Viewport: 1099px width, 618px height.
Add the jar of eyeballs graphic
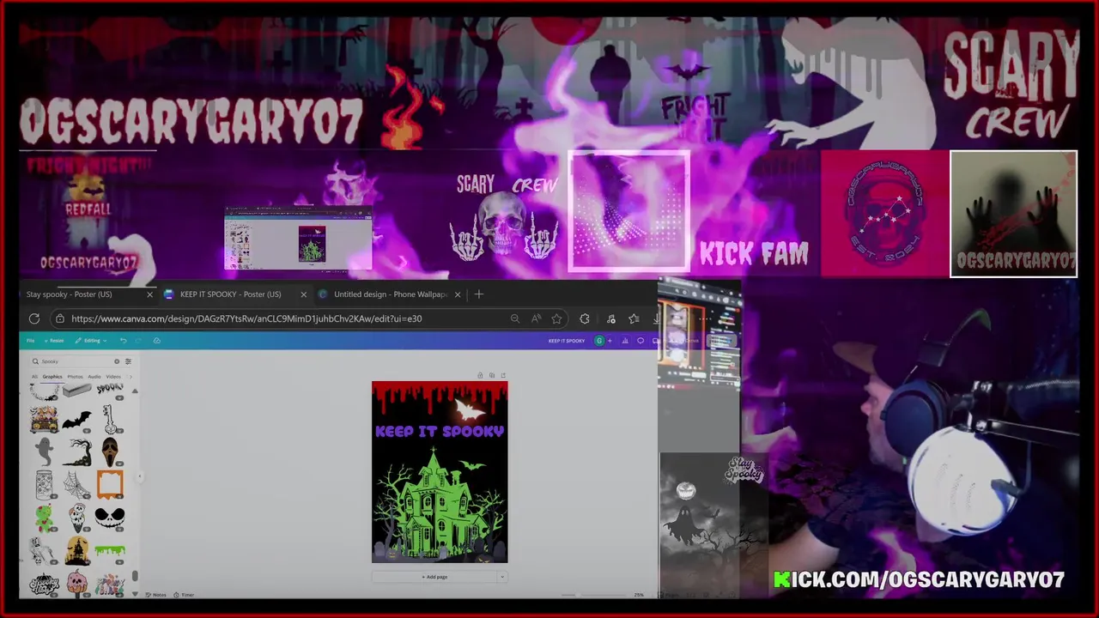point(45,484)
